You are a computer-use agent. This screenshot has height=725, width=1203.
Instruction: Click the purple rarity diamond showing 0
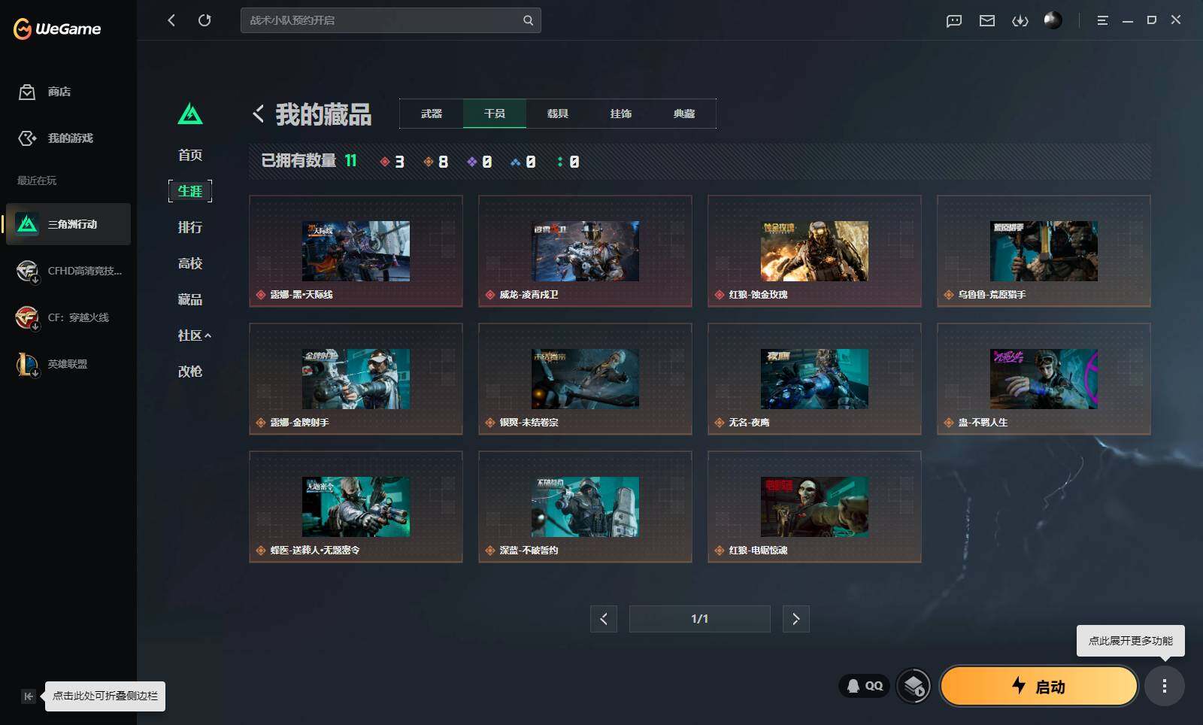471,162
